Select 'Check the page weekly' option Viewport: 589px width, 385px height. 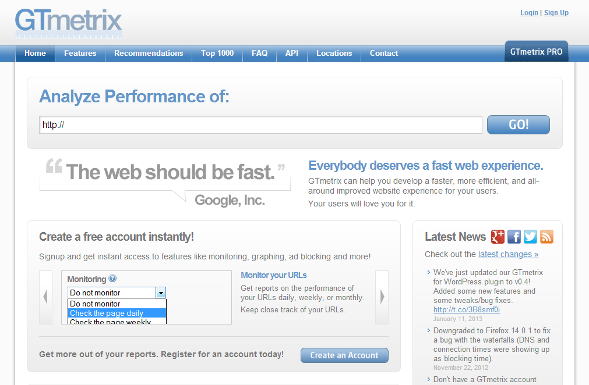117,321
